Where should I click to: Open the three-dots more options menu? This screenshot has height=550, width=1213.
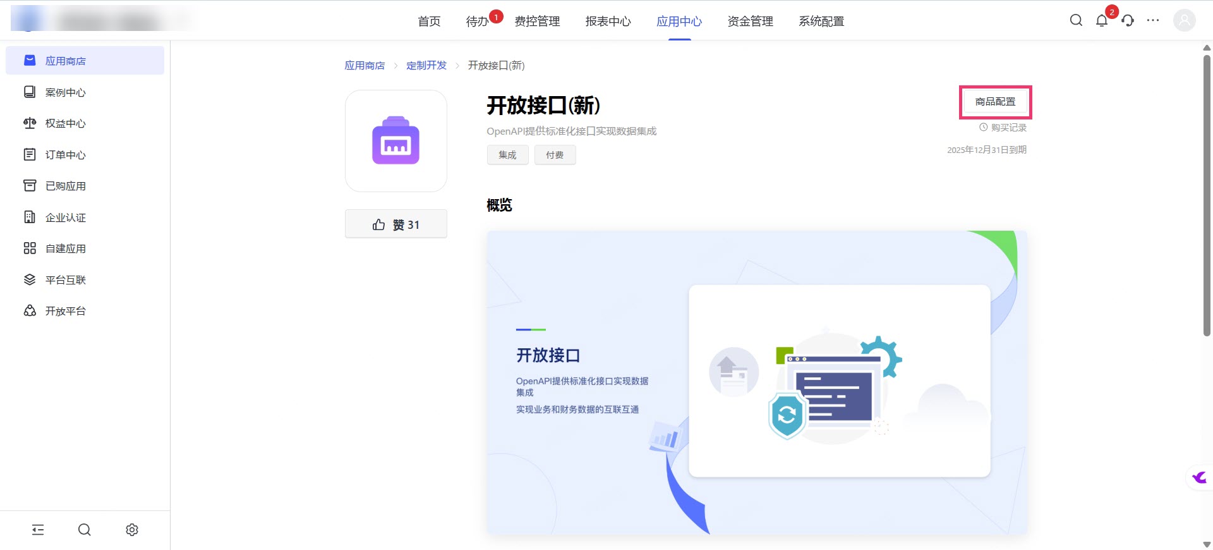coord(1153,20)
